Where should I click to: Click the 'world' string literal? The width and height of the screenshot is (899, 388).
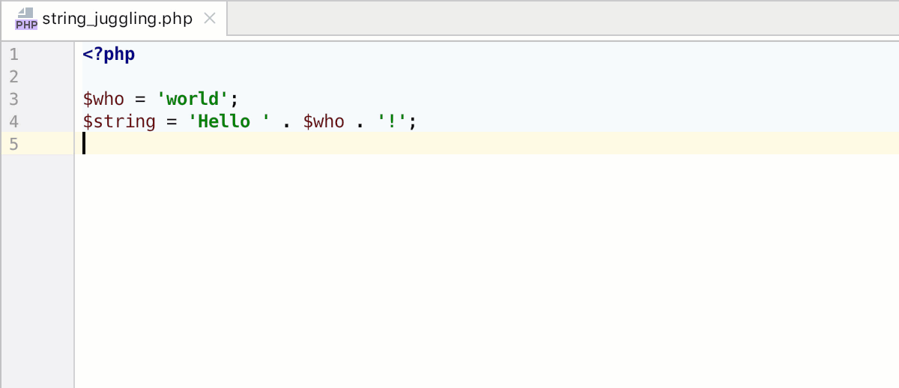193,99
